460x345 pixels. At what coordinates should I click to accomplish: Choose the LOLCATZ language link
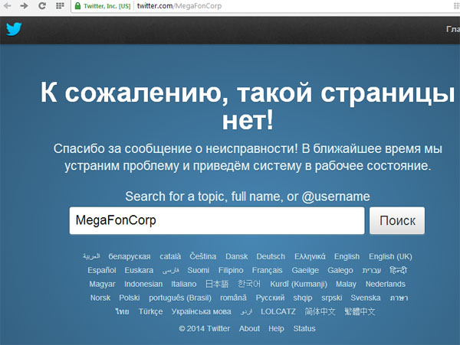point(278,311)
